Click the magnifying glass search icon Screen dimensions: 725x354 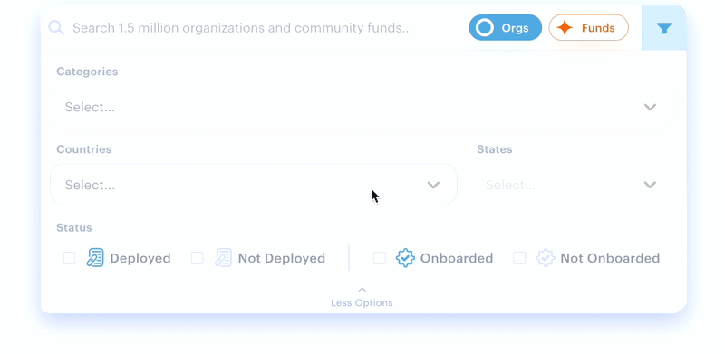(56, 28)
